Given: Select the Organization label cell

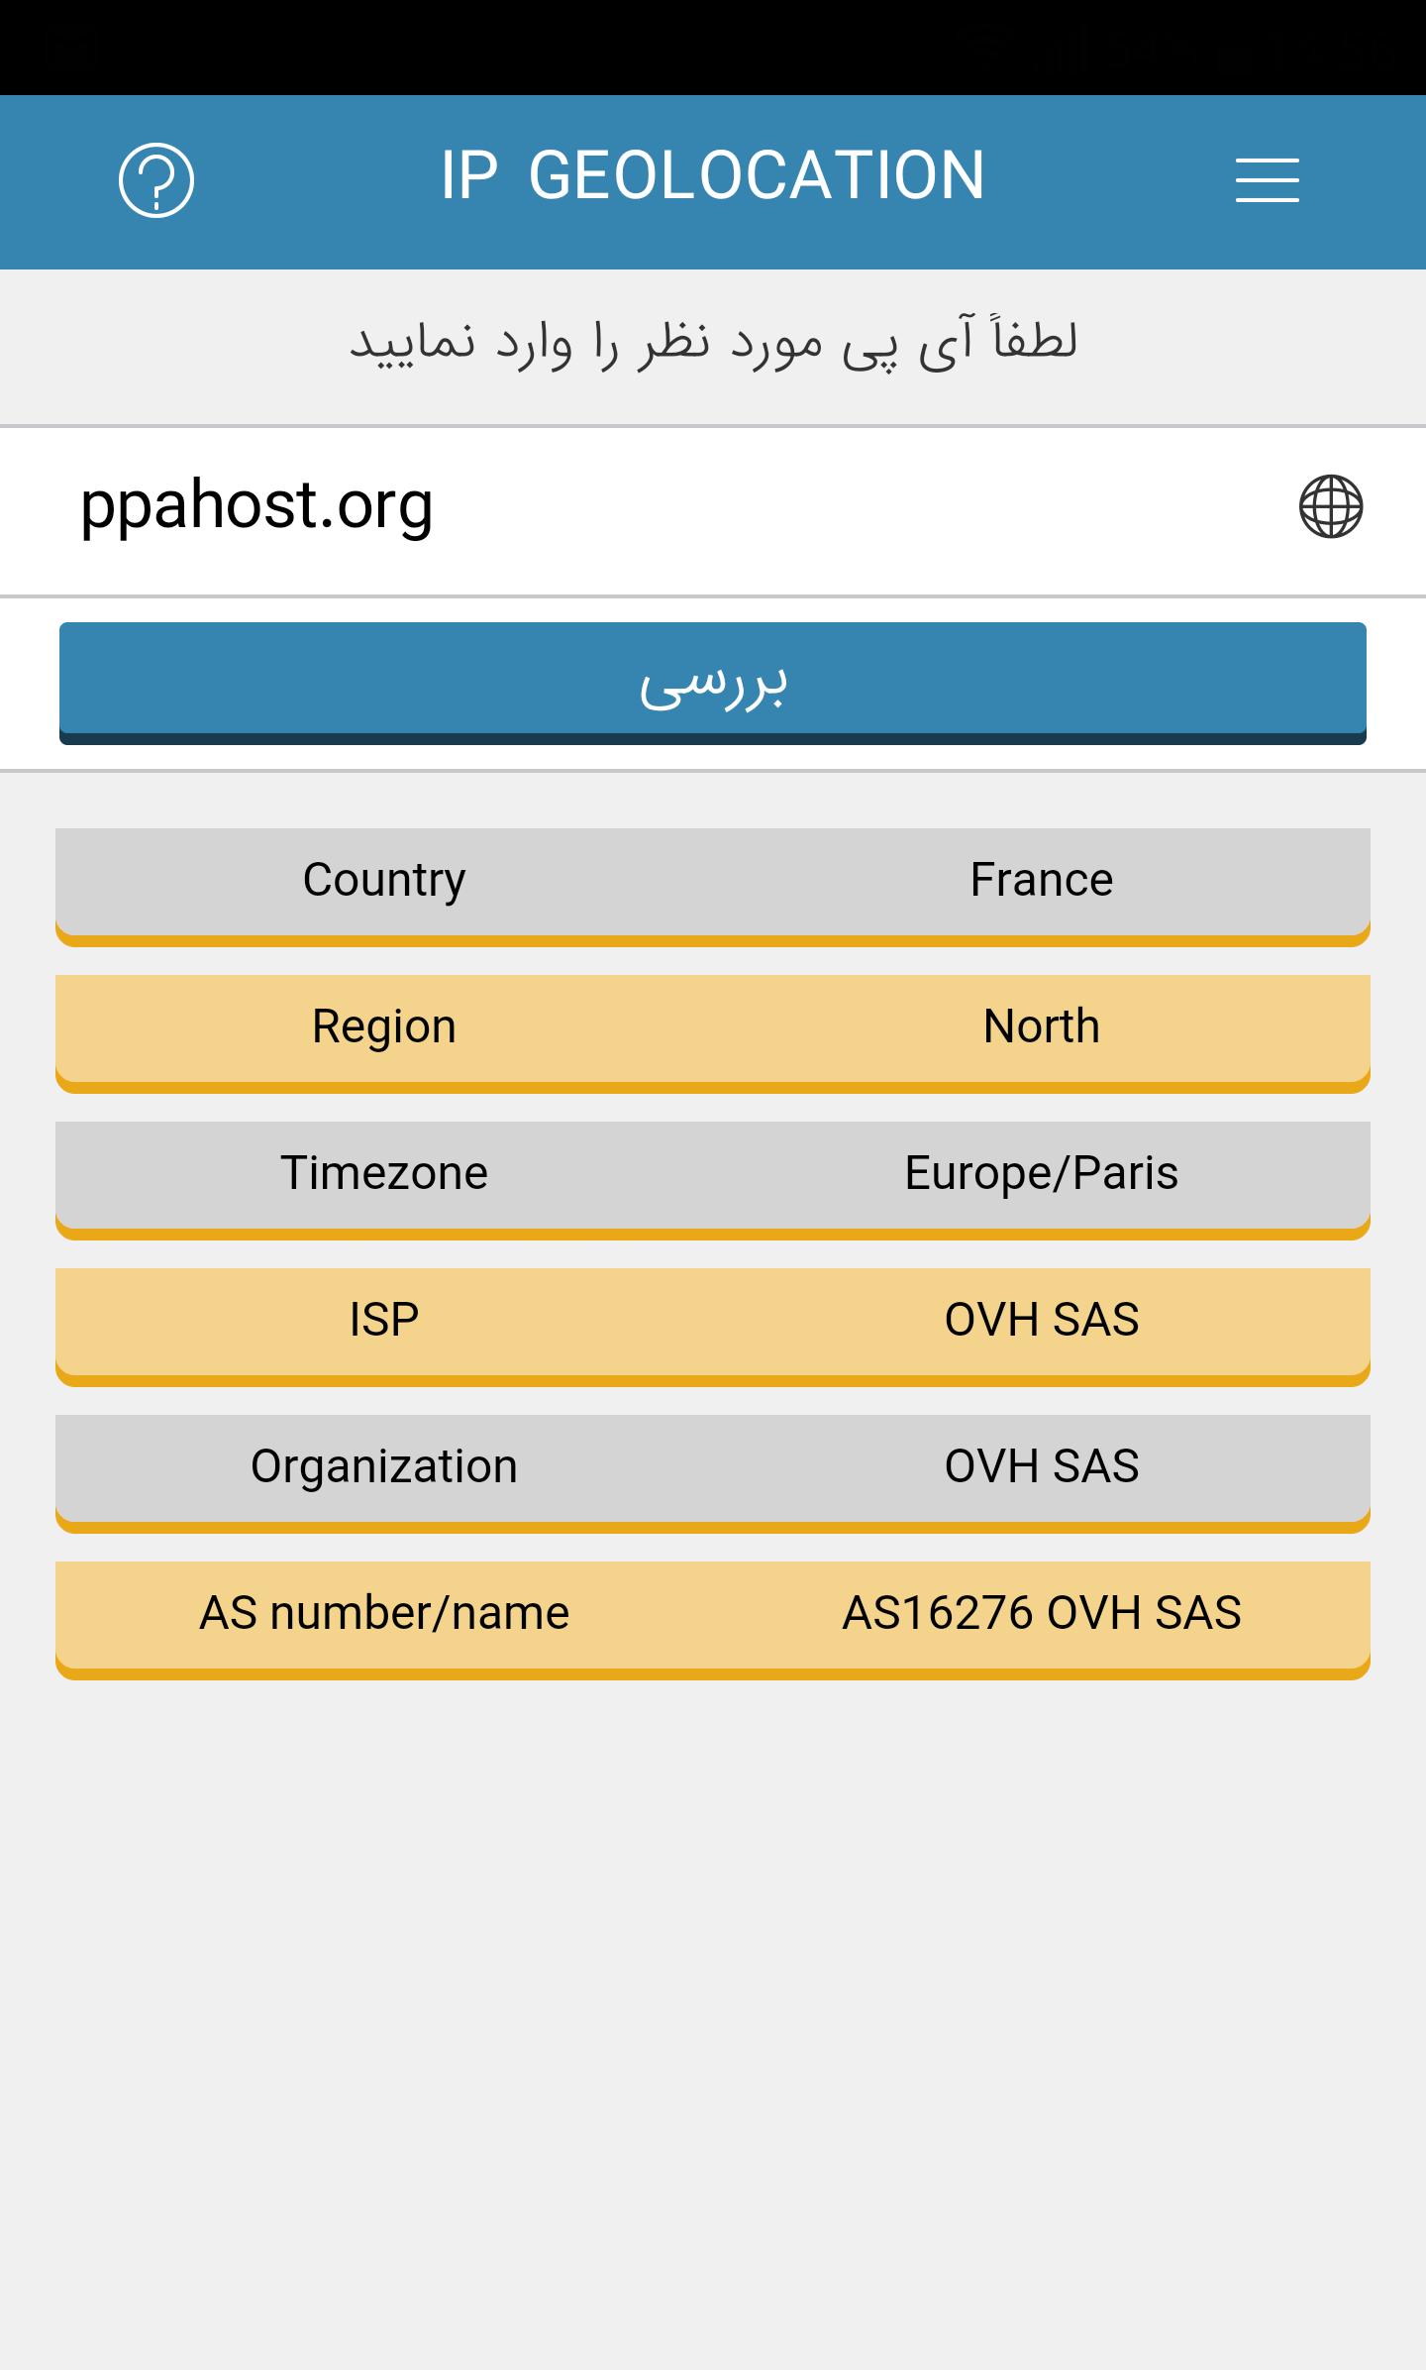Looking at the screenshot, I should (384, 1466).
